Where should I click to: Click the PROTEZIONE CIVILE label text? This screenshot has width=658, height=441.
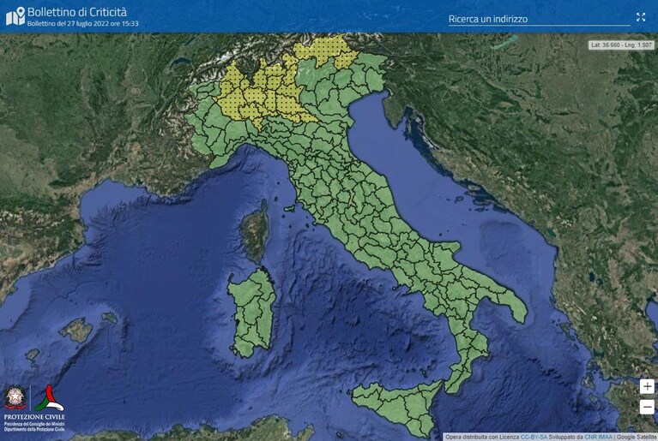(34, 417)
